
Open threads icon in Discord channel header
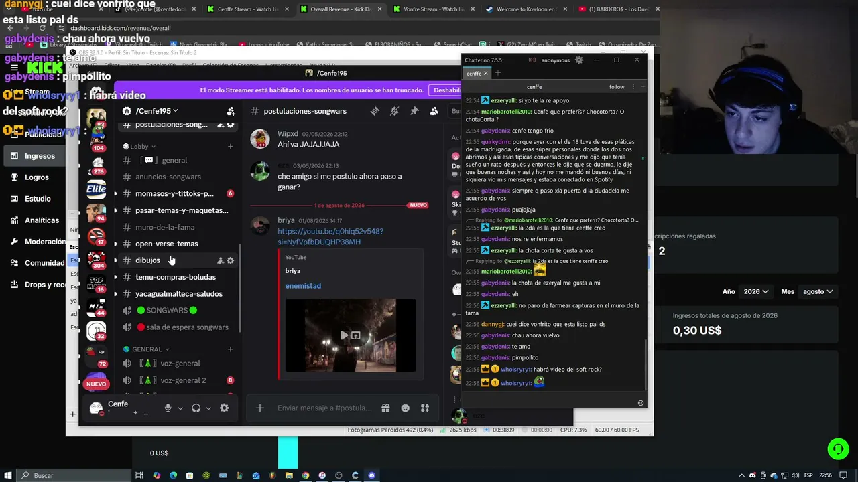pyautogui.click(x=375, y=111)
